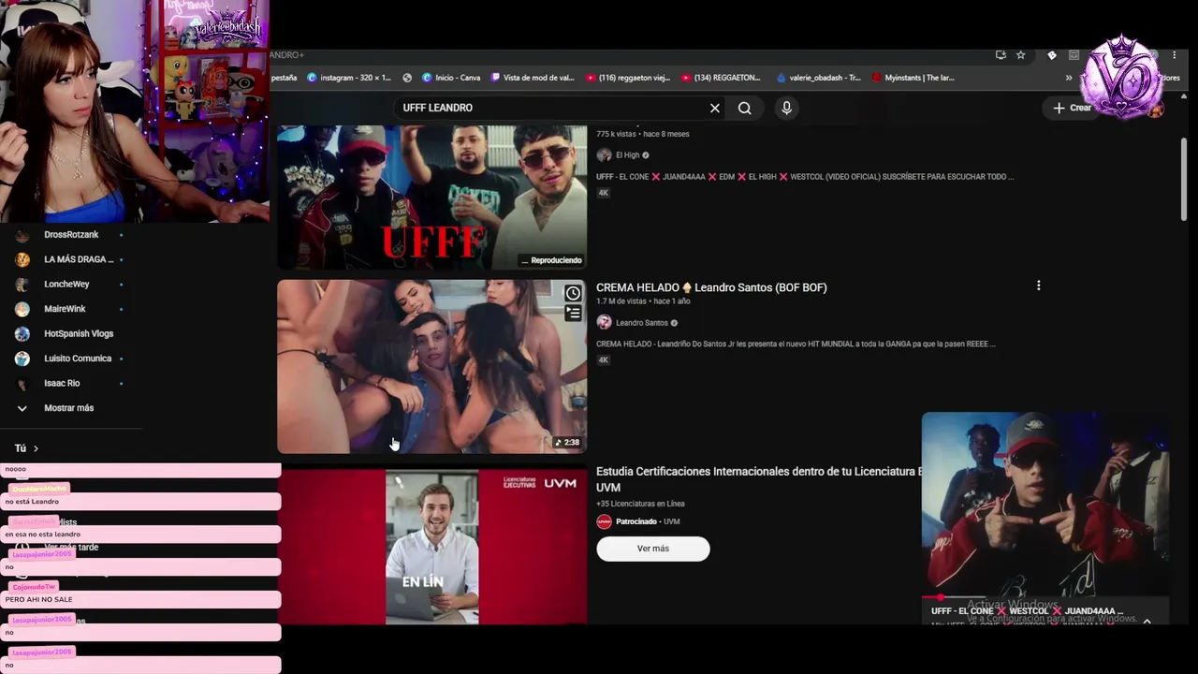Click the UVM ad thumbnail
The width and height of the screenshot is (1198, 674).
click(431, 547)
